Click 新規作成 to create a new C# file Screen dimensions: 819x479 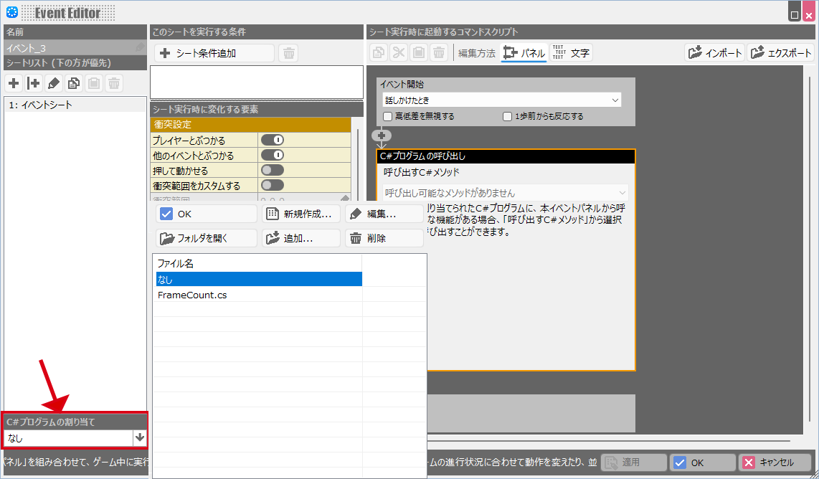click(300, 214)
